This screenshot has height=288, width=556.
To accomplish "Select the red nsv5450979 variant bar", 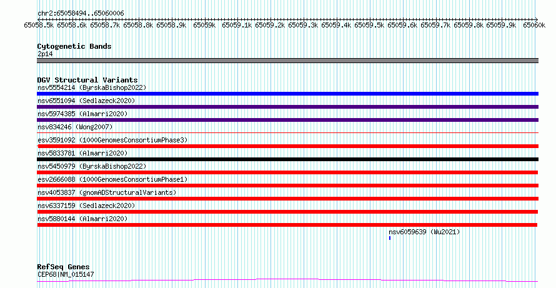I will (x=287, y=172).
